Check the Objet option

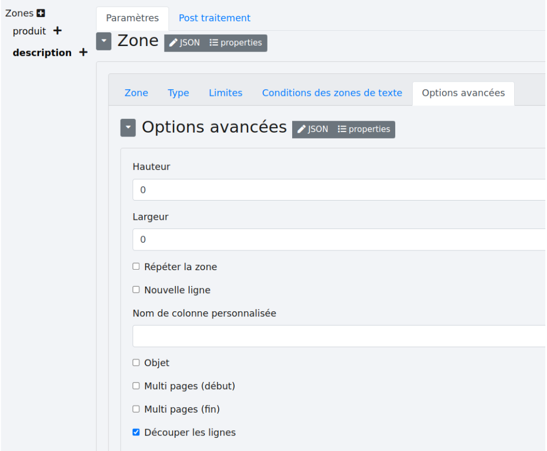tap(136, 363)
